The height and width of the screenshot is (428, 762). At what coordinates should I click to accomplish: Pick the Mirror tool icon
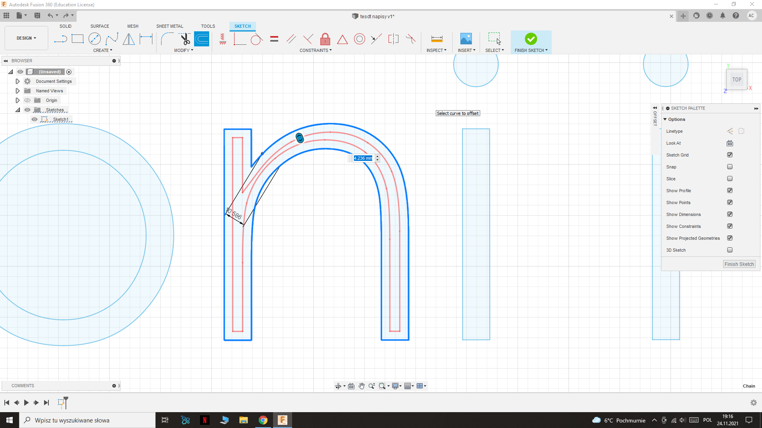click(129, 39)
